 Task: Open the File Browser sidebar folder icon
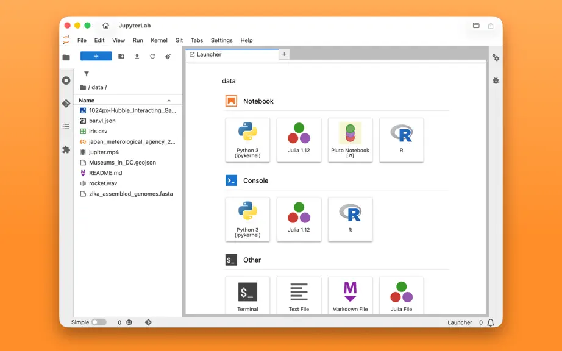(66, 57)
